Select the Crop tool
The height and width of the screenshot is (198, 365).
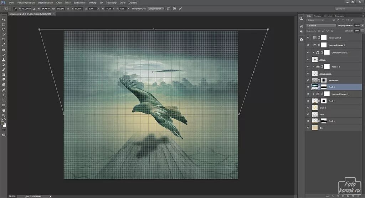[4, 39]
